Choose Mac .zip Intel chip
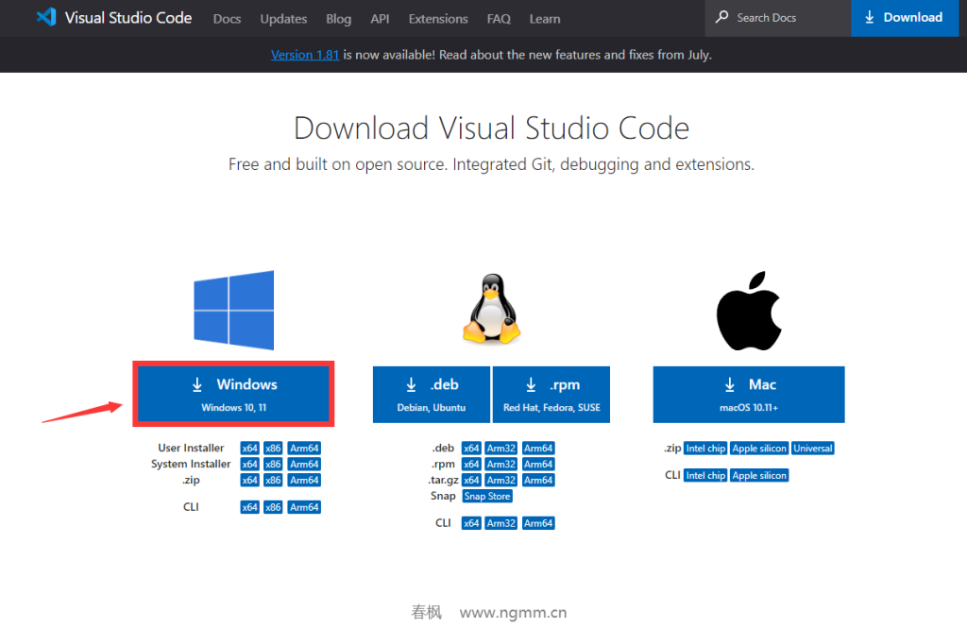 705,448
